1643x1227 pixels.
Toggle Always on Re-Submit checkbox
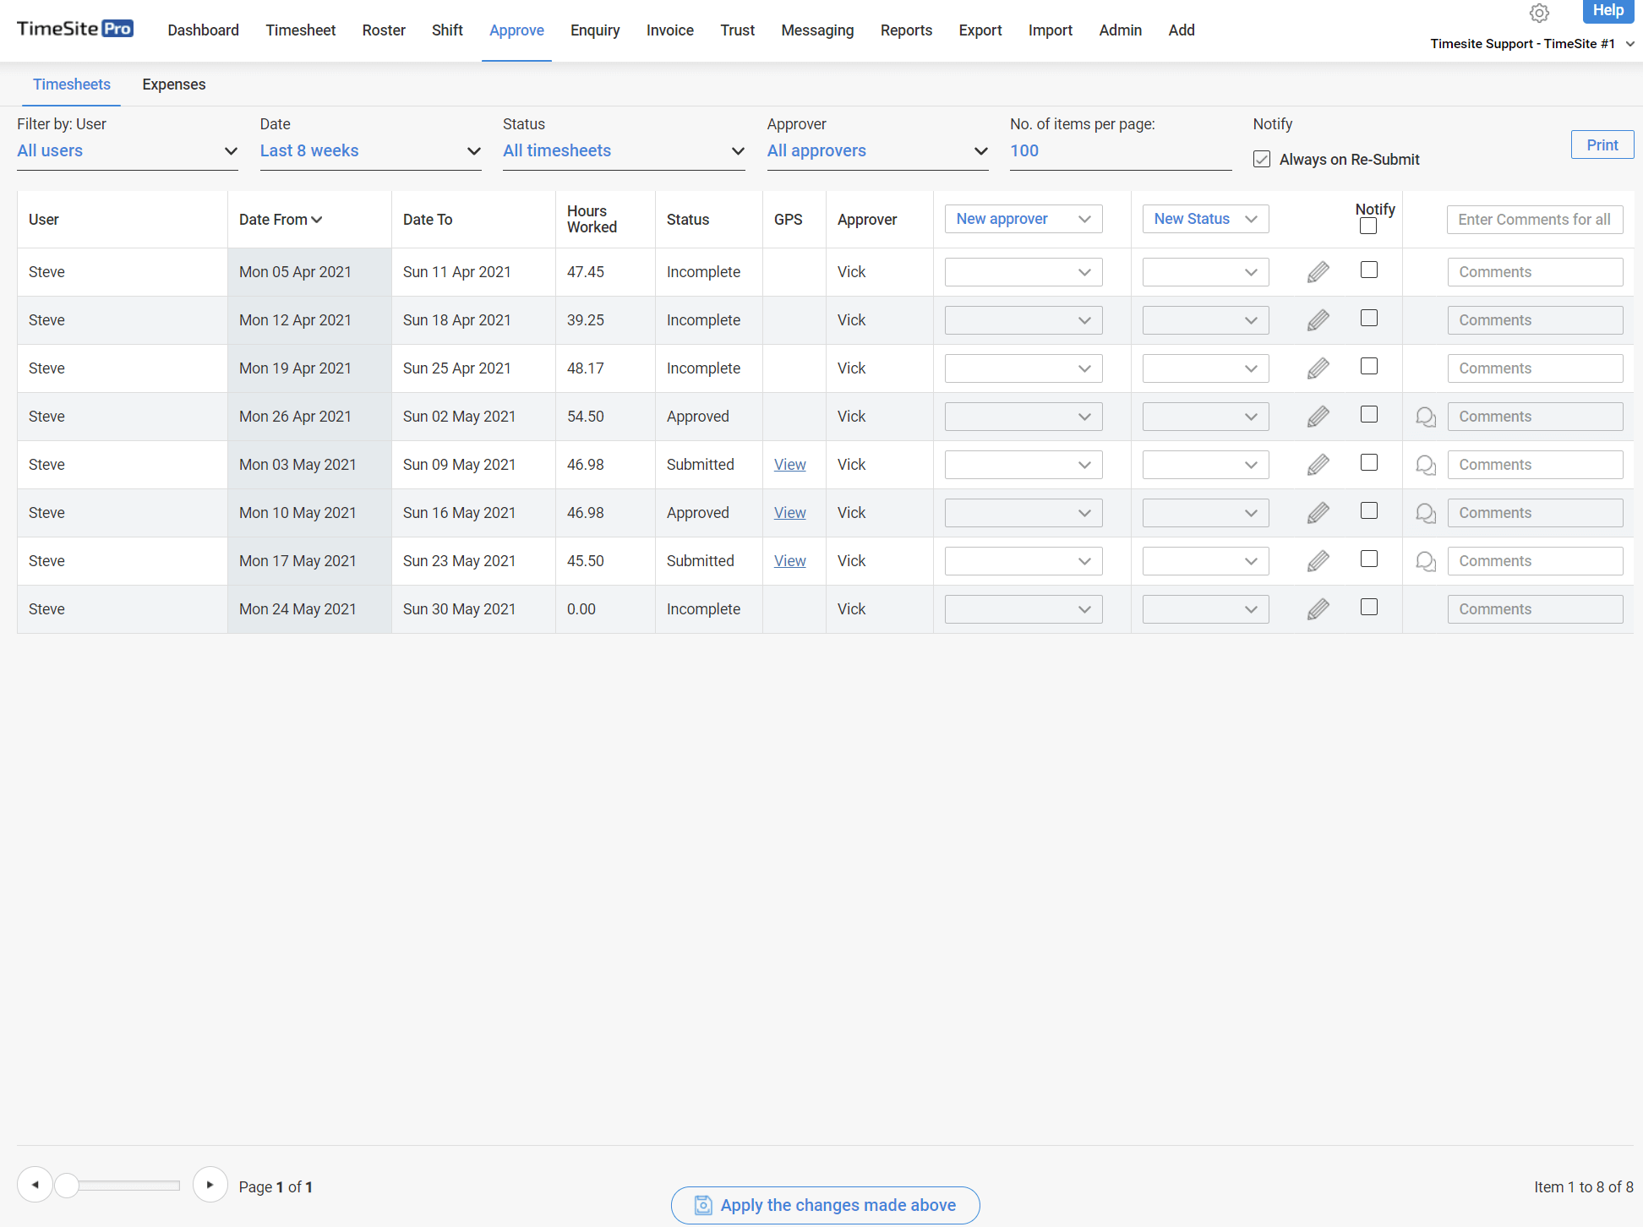coord(1262,159)
